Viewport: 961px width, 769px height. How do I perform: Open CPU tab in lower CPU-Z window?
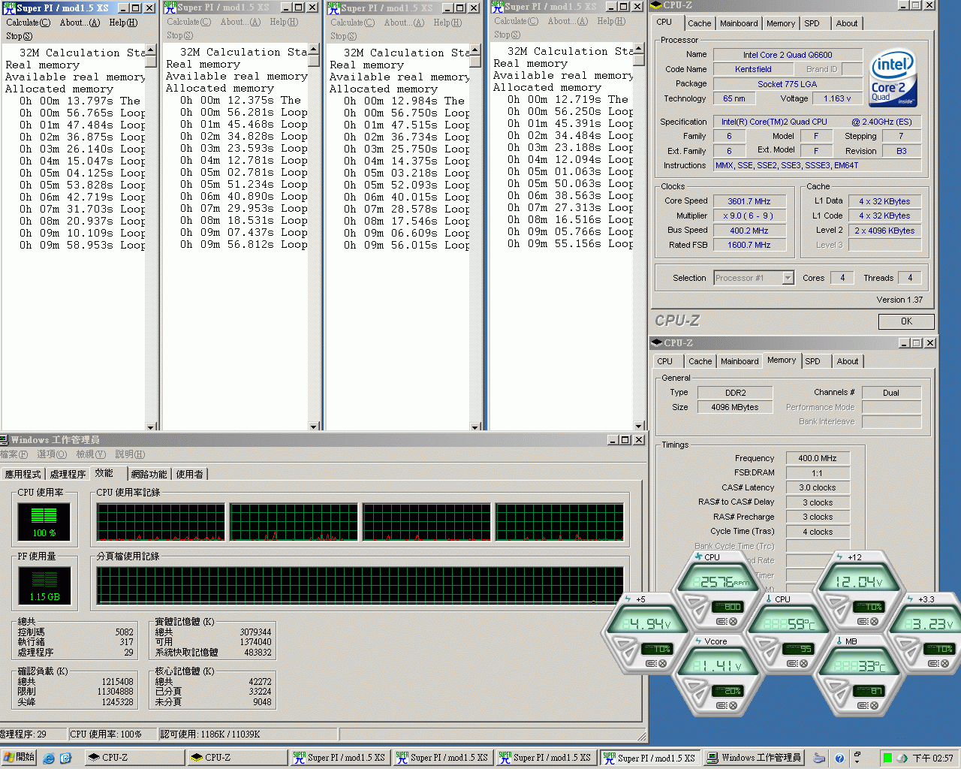click(665, 361)
